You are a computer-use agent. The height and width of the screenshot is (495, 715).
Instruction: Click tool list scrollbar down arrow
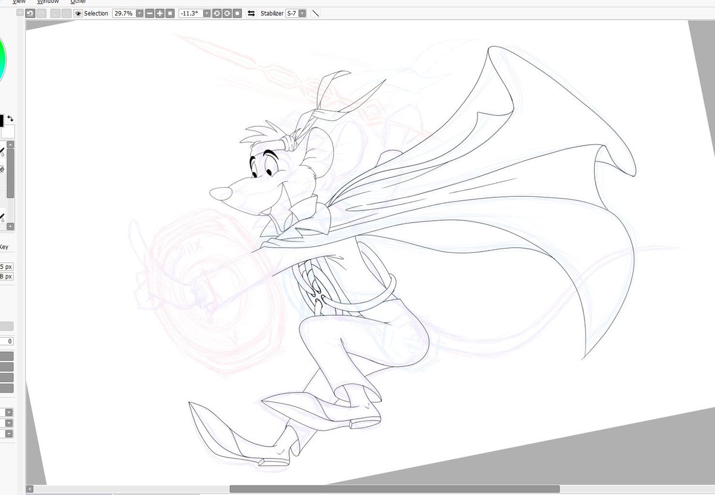[10, 227]
